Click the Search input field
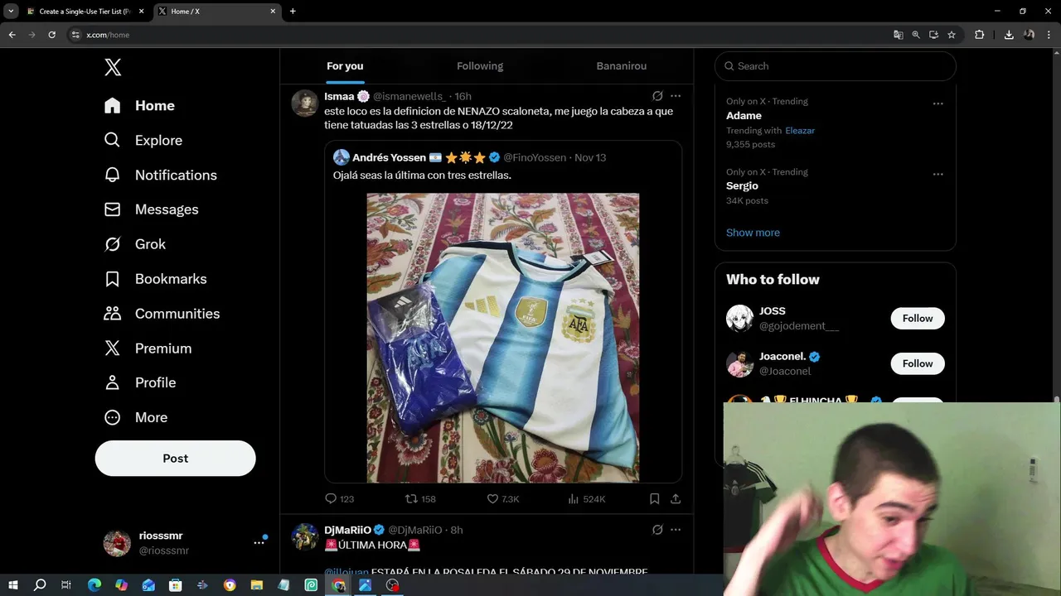1061x596 pixels. click(836, 66)
